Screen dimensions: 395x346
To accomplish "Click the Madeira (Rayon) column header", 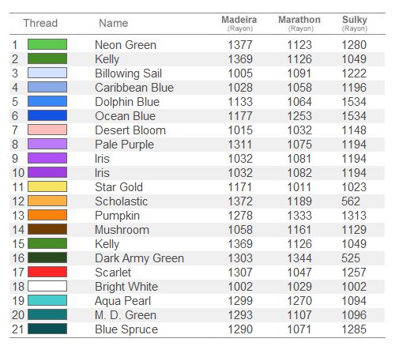I will (239, 24).
